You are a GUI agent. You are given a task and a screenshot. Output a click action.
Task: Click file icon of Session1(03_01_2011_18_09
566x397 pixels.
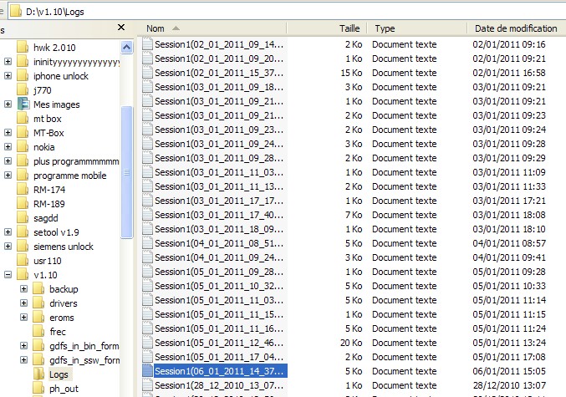click(147, 229)
